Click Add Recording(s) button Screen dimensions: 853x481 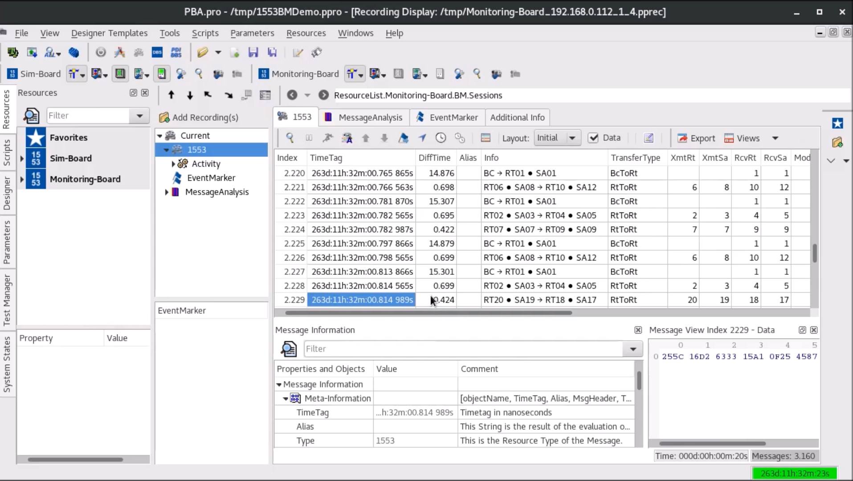point(199,118)
